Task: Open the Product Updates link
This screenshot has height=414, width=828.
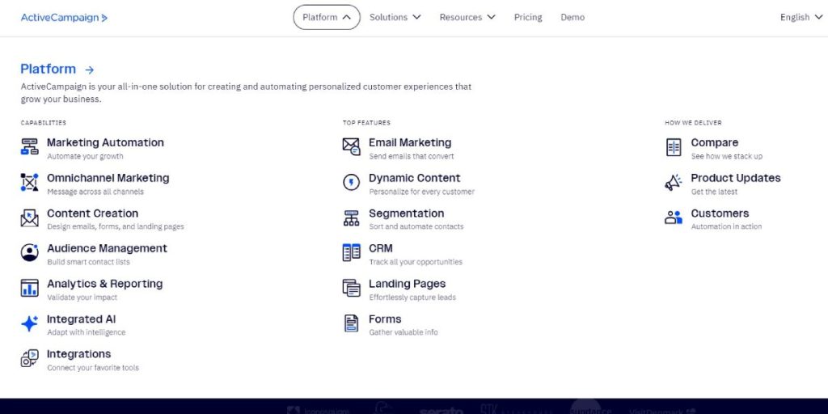Action: click(x=736, y=178)
